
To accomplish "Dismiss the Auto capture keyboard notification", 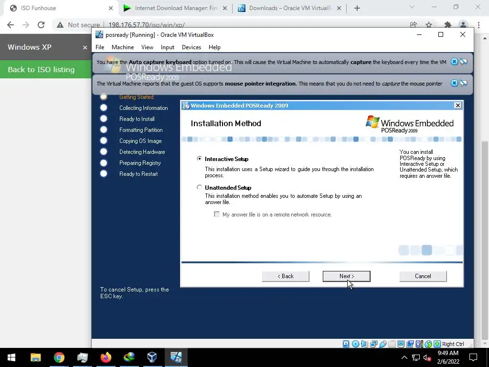I will tap(455, 62).
